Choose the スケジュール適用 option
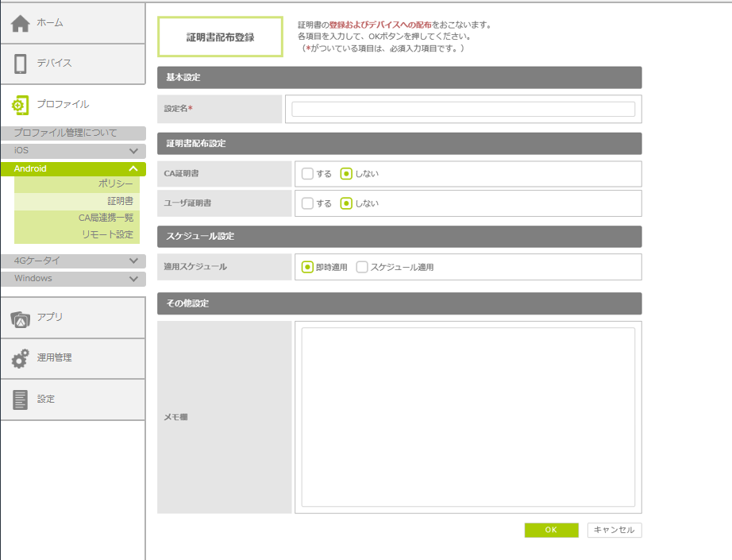This screenshot has height=560, width=732. pyautogui.click(x=362, y=268)
